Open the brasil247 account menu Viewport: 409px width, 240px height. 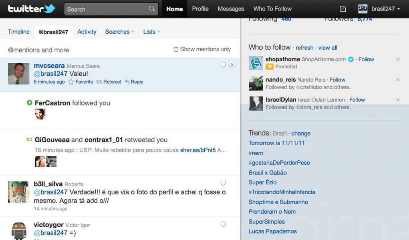click(x=385, y=9)
